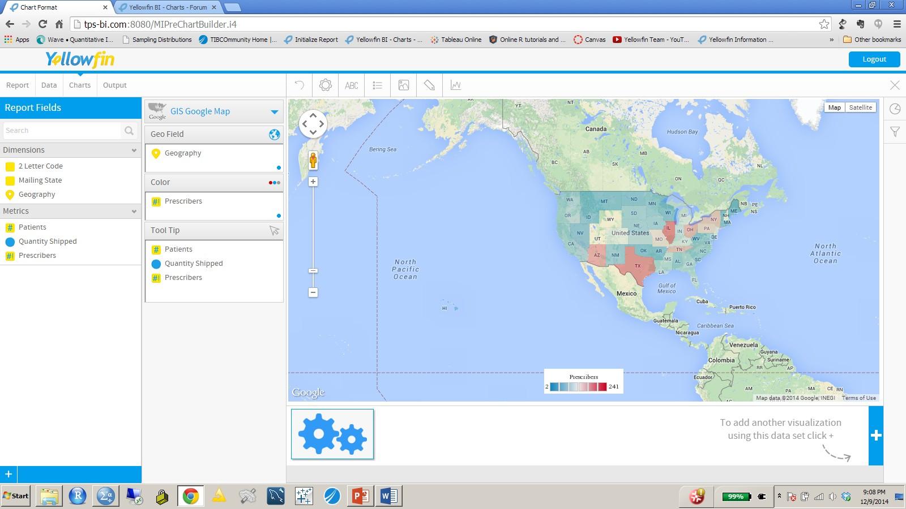Click the Prescribers color legend gradient
Screen dimensions: 906x509
578,387
